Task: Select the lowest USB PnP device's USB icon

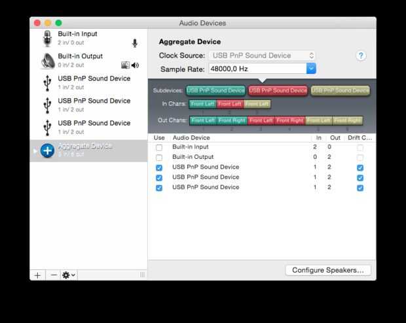Action: coord(47,127)
